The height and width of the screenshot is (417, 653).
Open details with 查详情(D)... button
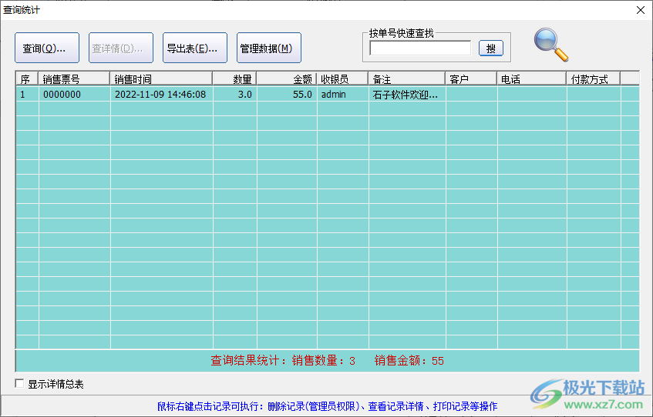coord(121,48)
